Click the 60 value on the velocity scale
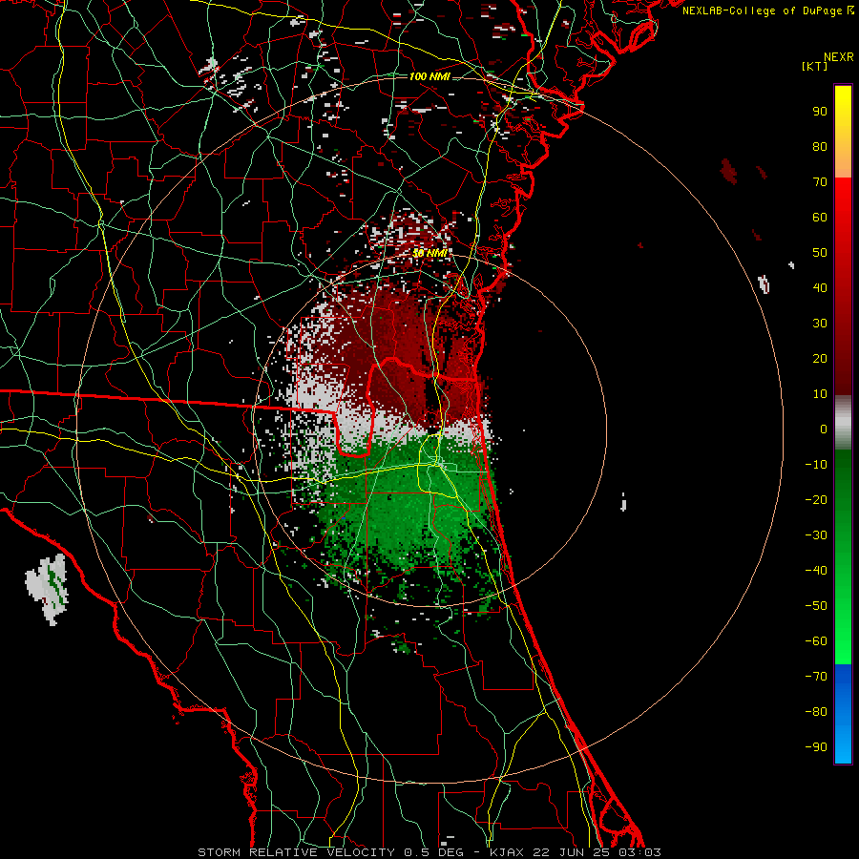This screenshot has width=859, height=859. coord(820,218)
